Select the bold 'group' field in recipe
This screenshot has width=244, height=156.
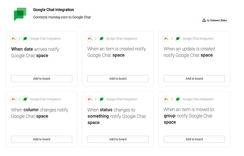click(x=170, y=116)
